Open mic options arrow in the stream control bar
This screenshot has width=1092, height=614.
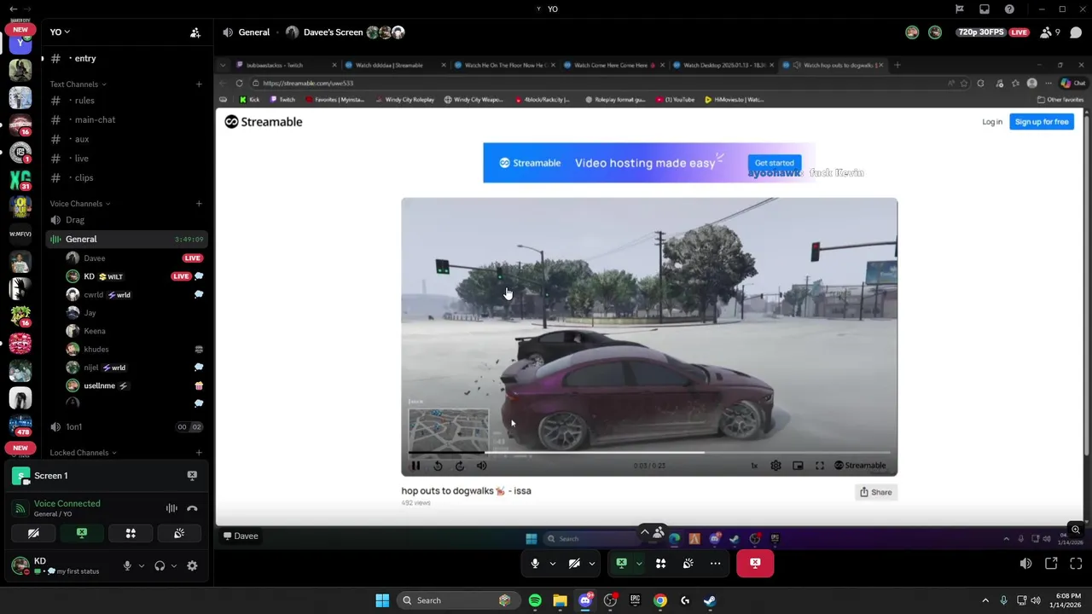552,564
